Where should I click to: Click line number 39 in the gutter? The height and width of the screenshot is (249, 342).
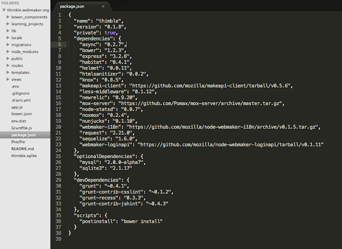pos(58,239)
